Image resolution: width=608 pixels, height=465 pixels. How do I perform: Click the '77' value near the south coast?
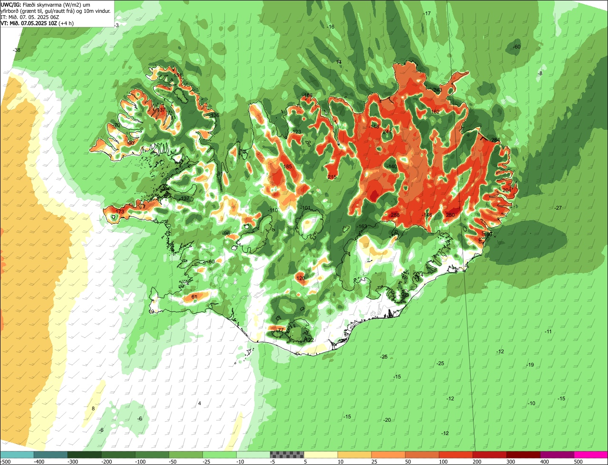point(280,330)
